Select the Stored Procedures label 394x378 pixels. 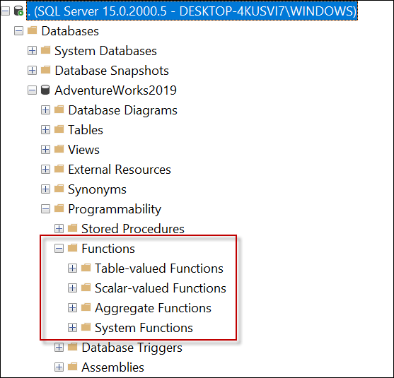pos(133,229)
